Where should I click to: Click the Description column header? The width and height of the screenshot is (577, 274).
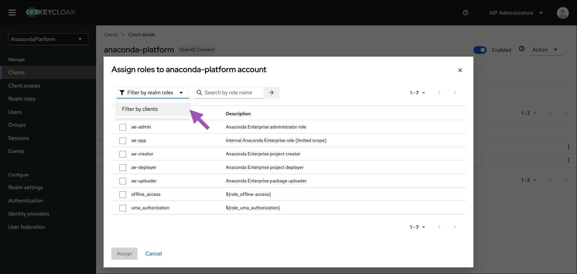238,114
